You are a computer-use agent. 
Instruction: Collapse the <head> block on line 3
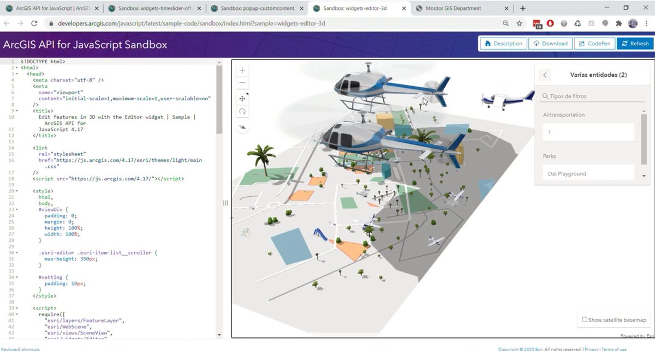click(x=17, y=74)
